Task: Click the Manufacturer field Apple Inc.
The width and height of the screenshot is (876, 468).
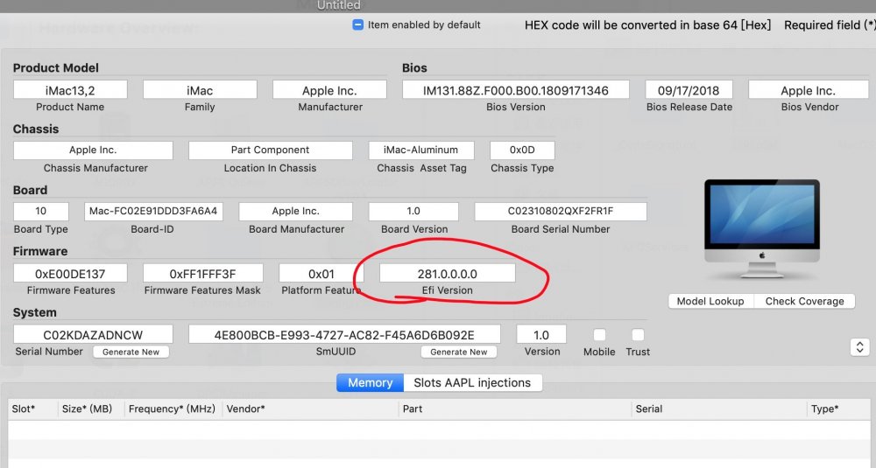Action: pos(329,90)
